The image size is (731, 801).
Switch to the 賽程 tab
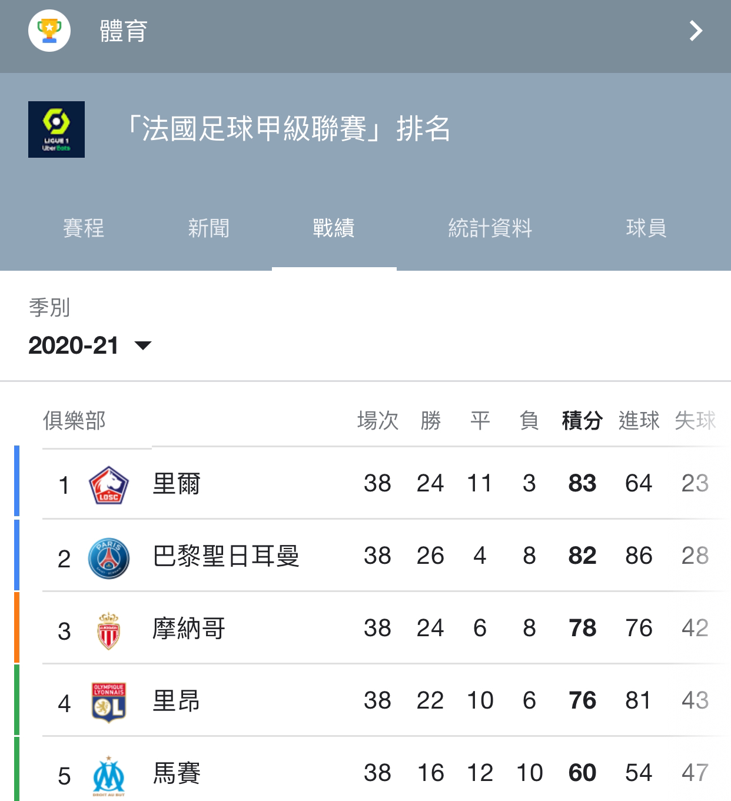pos(84,228)
